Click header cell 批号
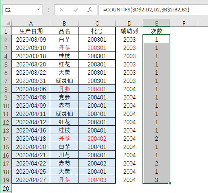 (x=97, y=31)
